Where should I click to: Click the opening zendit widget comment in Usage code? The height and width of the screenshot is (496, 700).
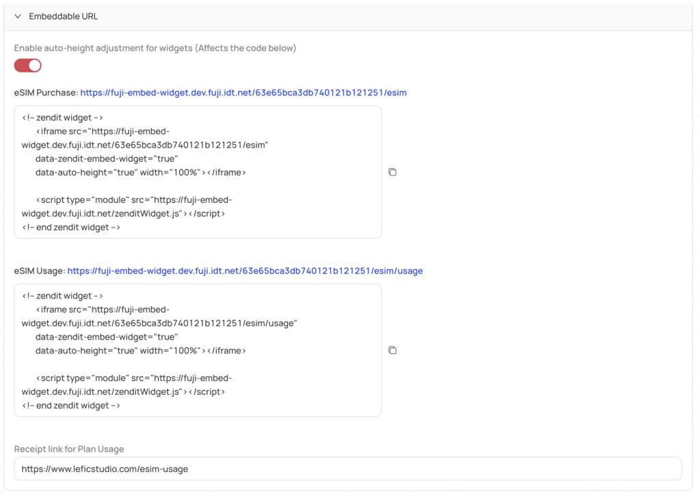[x=62, y=296]
